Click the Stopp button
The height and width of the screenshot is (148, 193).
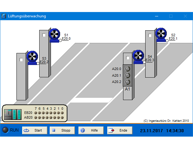click(62, 130)
